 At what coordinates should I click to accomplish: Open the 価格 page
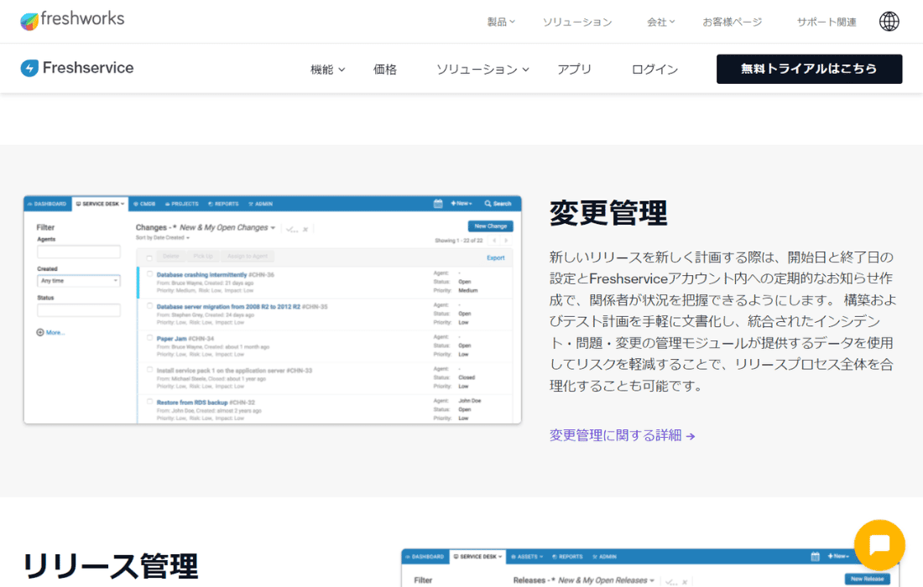[385, 70]
